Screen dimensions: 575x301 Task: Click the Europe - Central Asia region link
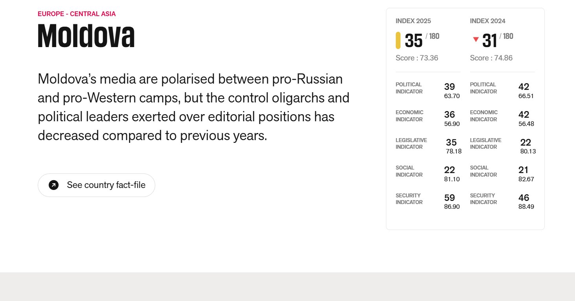pyautogui.click(x=77, y=14)
